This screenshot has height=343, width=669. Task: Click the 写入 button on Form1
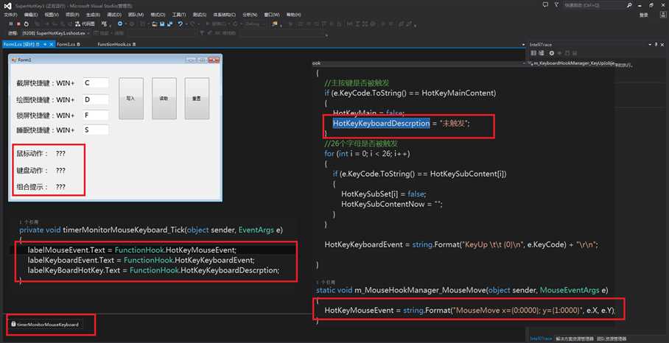click(131, 99)
